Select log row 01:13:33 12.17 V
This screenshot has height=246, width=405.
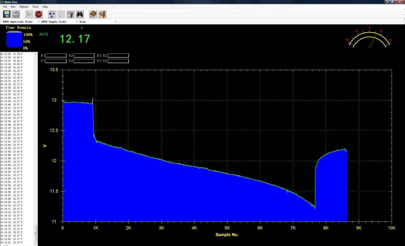(x=11, y=81)
